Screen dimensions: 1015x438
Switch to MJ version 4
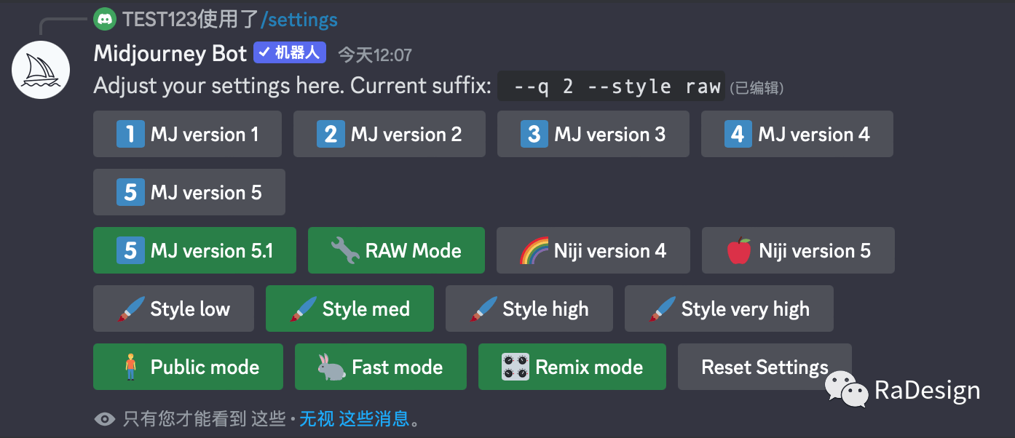click(x=797, y=134)
